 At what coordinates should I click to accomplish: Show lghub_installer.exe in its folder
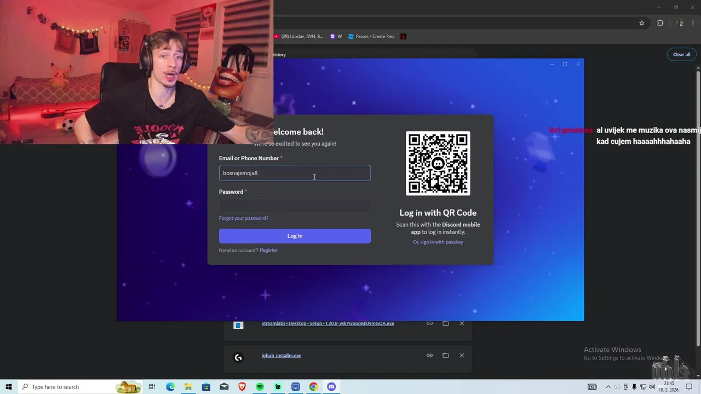click(x=446, y=355)
